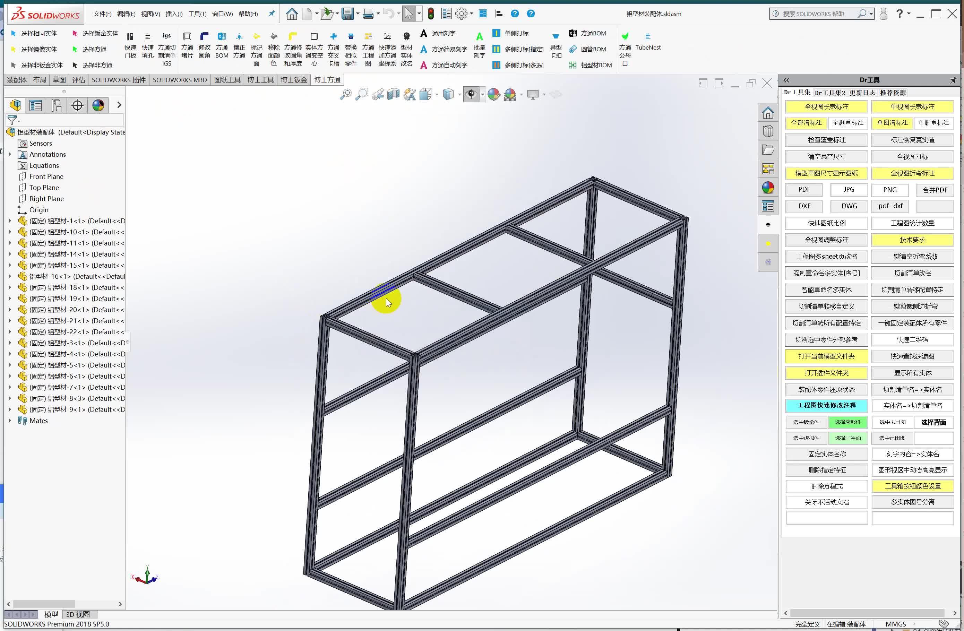Image resolution: width=964 pixels, height=631 pixels.
Task: Toggle the Hide/Show Items eye button
Action: coord(471,95)
